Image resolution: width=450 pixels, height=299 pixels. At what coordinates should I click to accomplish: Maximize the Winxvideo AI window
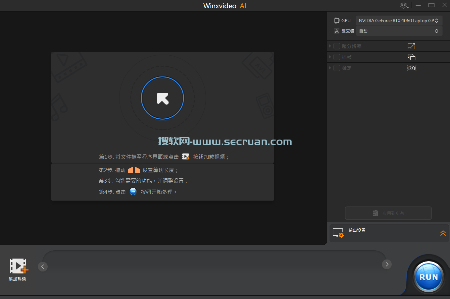coord(431,5)
